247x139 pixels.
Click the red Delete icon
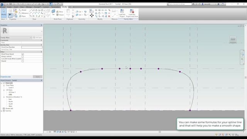click(109, 16)
